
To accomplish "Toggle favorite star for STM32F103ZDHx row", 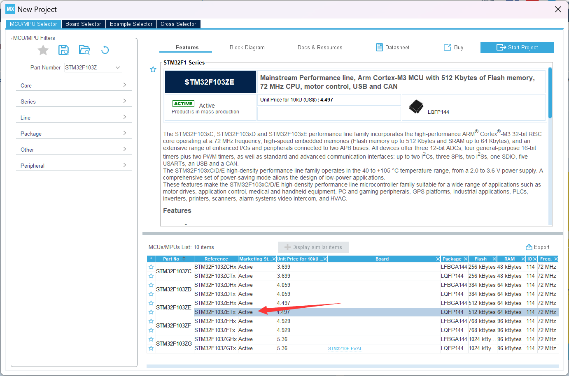I will [x=151, y=285].
